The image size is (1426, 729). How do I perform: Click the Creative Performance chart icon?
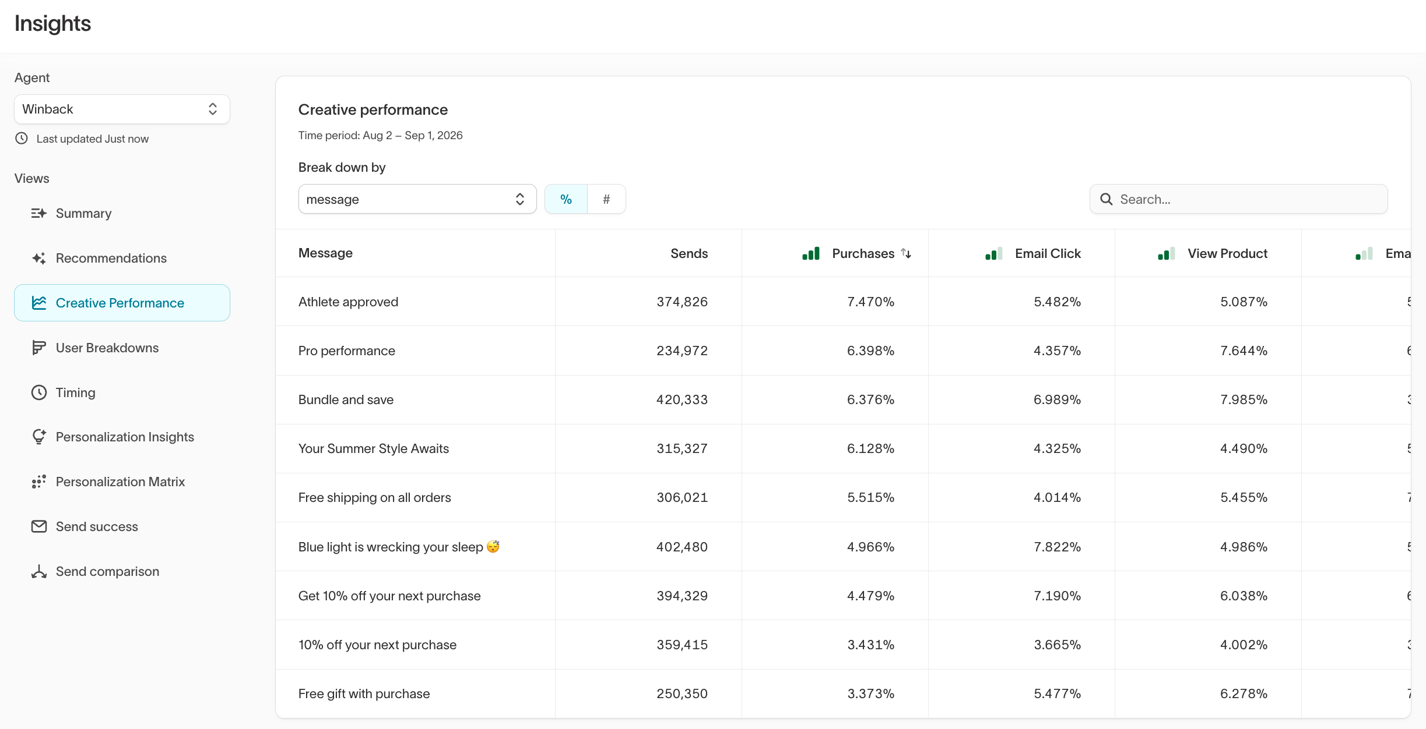(x=39, y=303)
